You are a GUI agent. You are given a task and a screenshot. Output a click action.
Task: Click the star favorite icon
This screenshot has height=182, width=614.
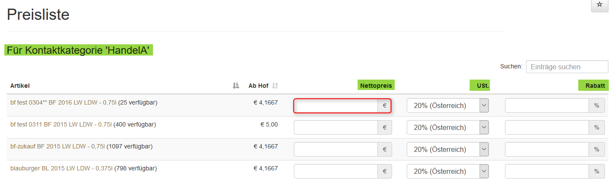[x=599, y=5]
